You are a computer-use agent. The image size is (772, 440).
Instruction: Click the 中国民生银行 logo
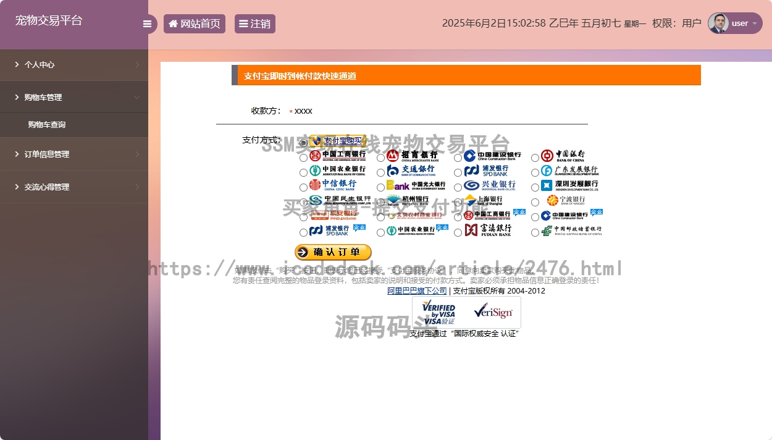pos(340,200)
